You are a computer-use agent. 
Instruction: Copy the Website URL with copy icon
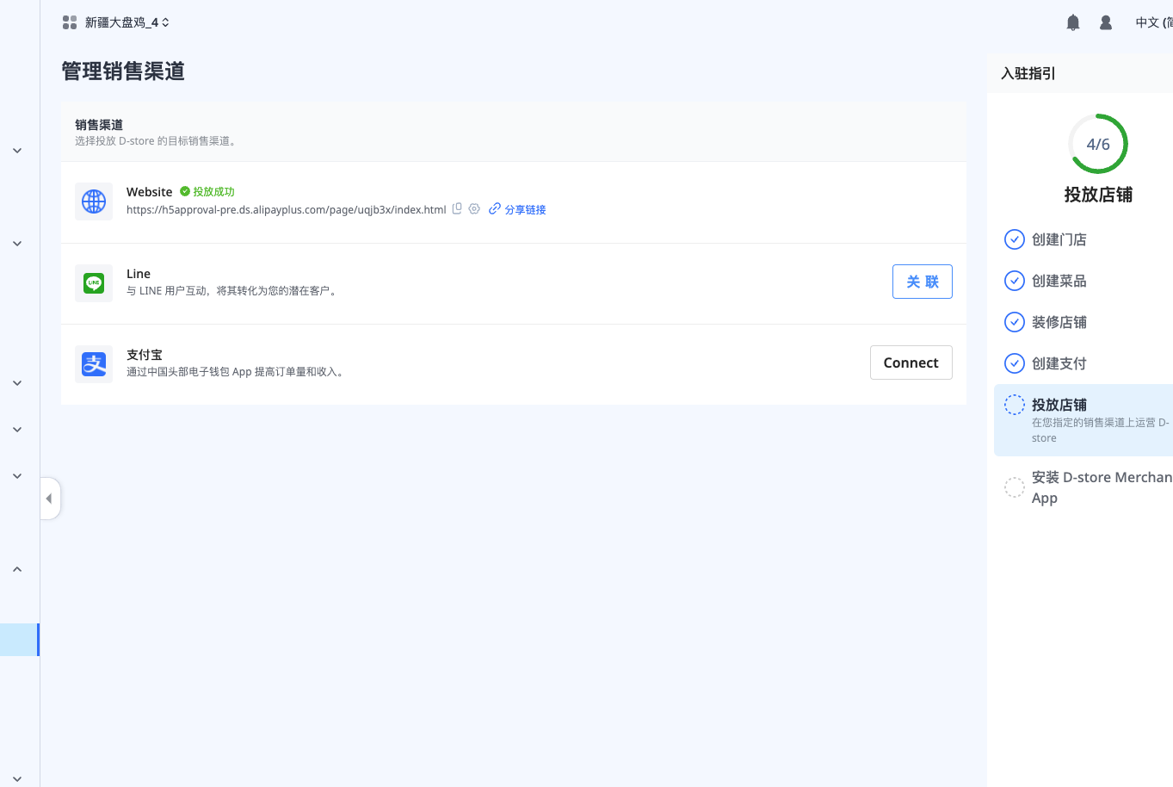pos(457,208)
